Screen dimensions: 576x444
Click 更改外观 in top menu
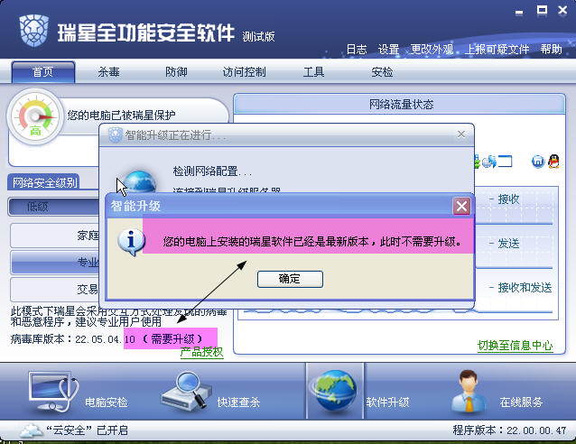pos(432,50)
